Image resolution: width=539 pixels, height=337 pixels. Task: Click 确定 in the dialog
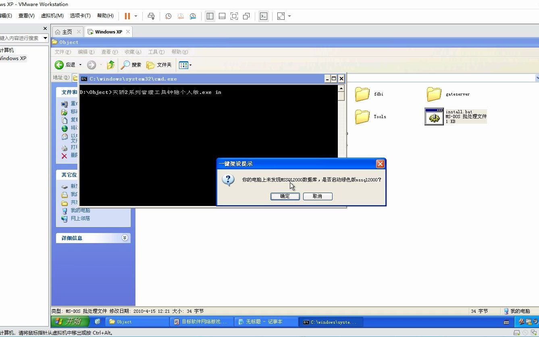[285, 196]
